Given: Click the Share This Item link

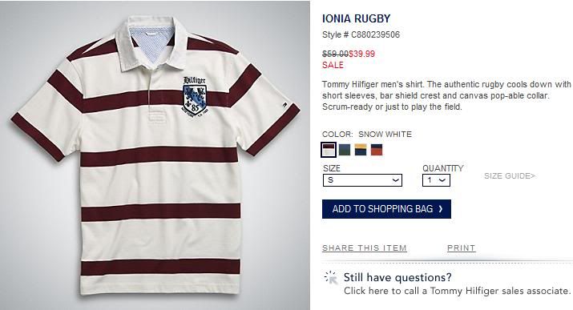Looking at the screenshot, I should tap(365, 248).
